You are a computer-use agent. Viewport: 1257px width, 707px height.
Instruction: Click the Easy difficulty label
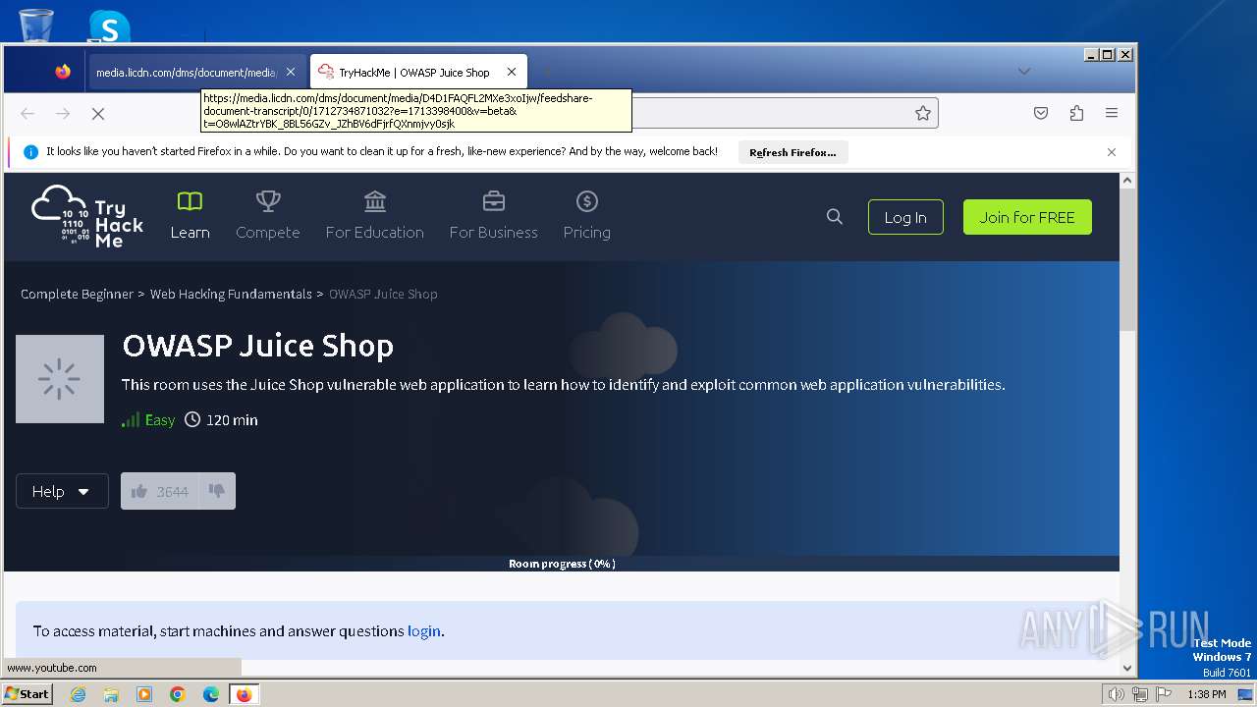[160, 420]
